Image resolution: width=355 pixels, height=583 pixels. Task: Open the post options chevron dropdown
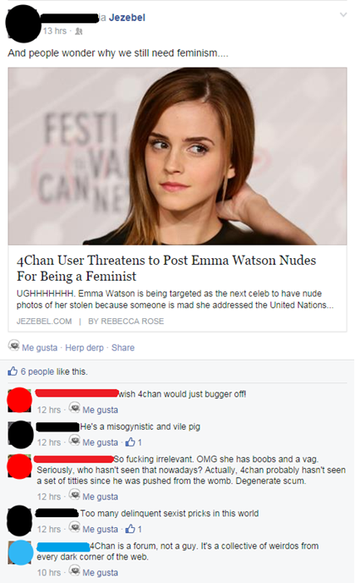(343, 15)
